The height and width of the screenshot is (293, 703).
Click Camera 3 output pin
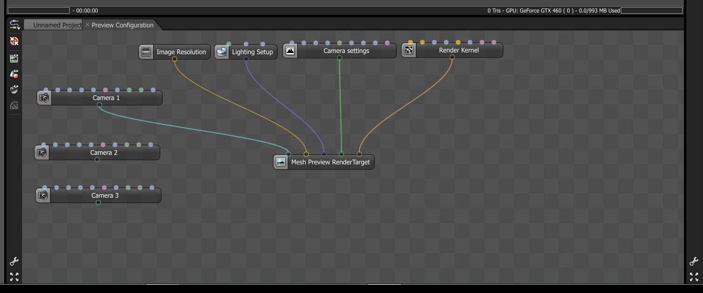[98, 202]
